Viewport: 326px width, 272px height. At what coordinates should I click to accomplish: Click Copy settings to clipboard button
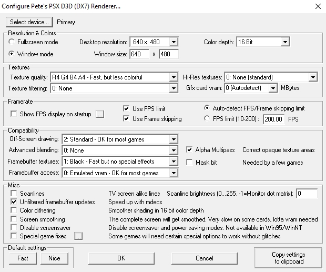(288, 258)
